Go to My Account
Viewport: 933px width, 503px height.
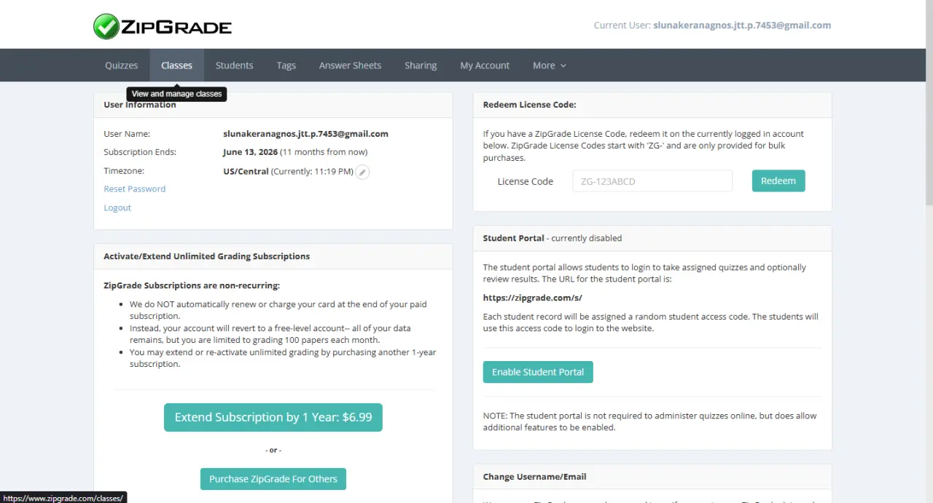[x=485, y=66]
